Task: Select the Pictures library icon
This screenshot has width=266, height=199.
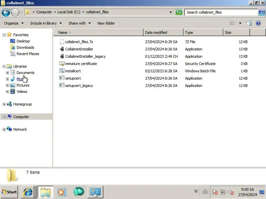Action: 13,85
